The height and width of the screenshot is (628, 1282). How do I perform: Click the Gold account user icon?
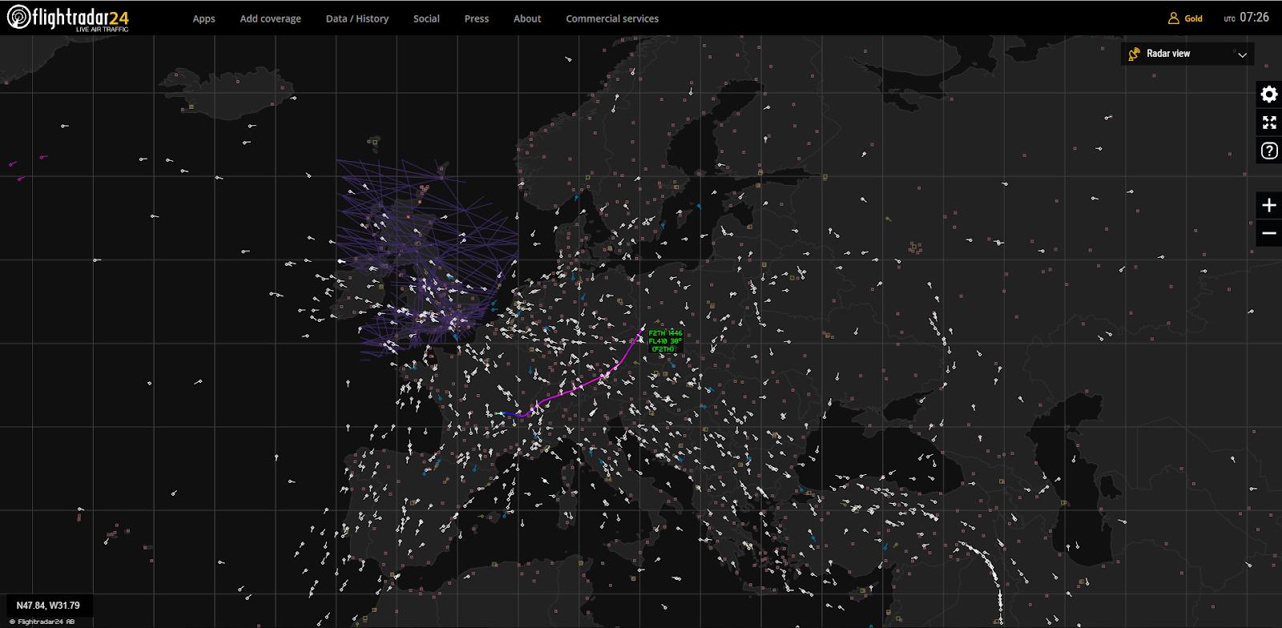coord(1173,18)
